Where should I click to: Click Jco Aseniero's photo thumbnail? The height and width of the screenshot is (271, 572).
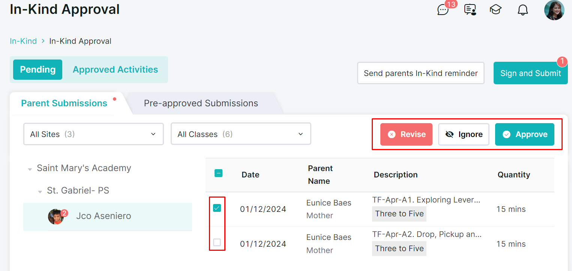tap(56, 217)
